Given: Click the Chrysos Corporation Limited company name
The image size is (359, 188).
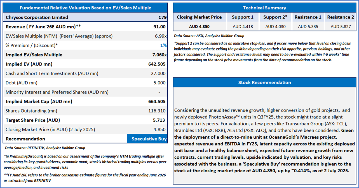Looking at the screenshot, I should (37, 17).
